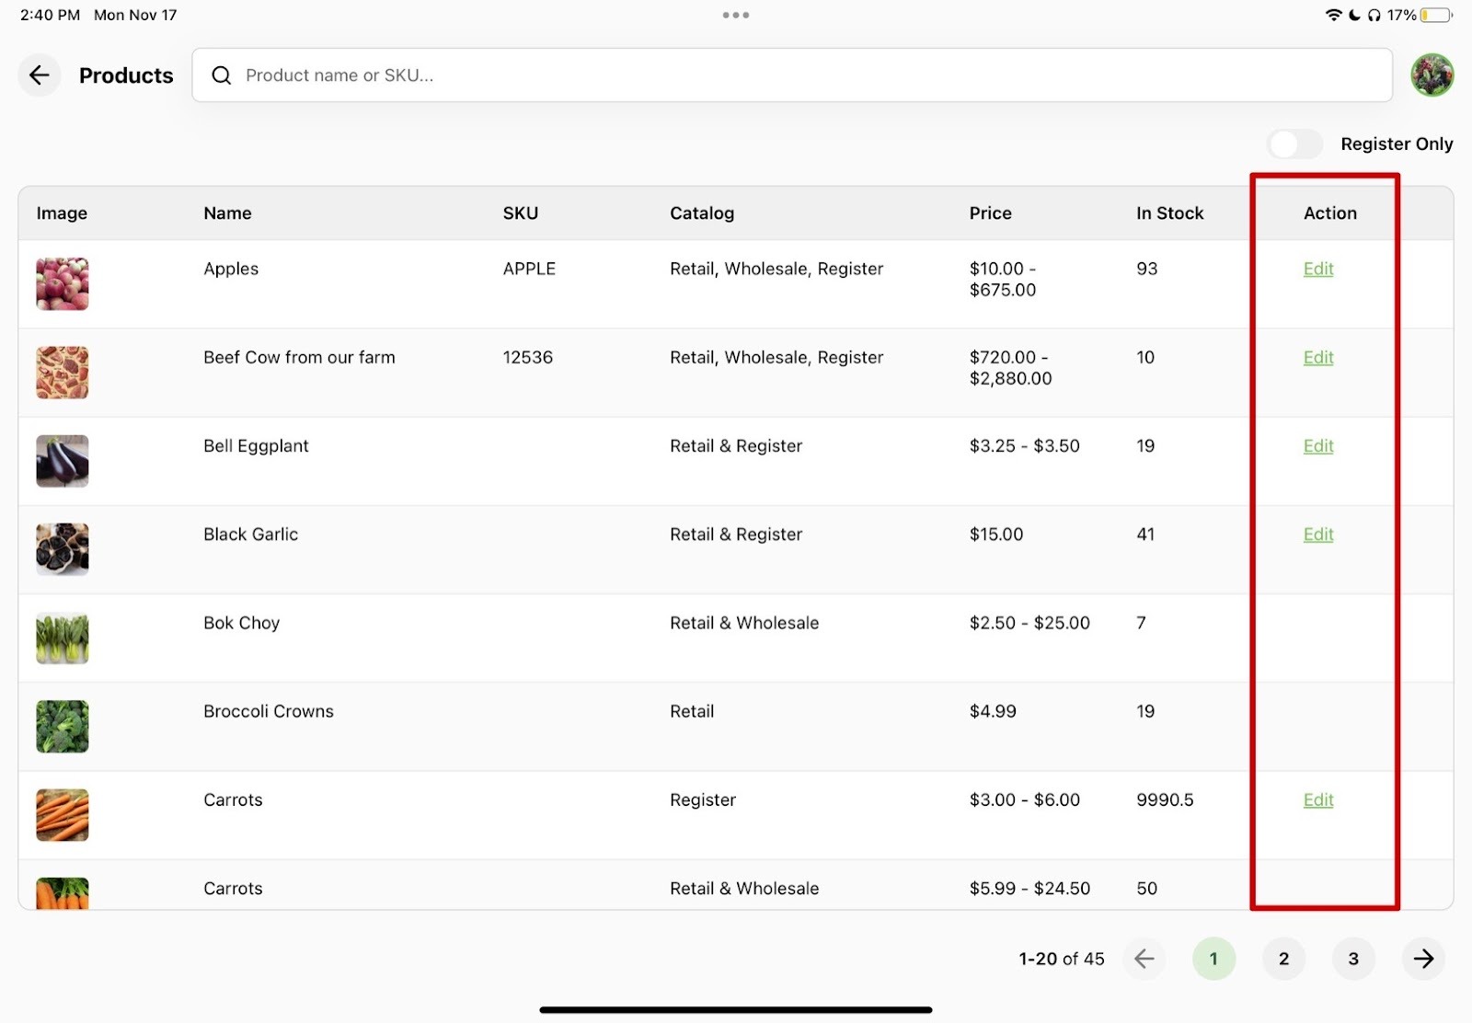Jump to page 3 of products
Viewport: 1472px width, 1023px height.
(x=1353, y=959)
